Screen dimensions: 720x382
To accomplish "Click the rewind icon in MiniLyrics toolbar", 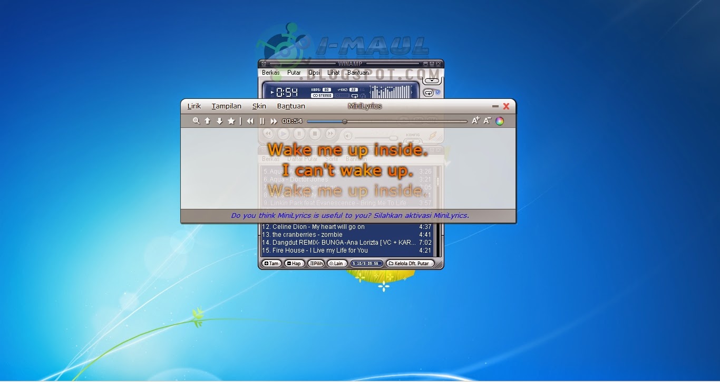I will pyautogui.click(x=250, y=121).
